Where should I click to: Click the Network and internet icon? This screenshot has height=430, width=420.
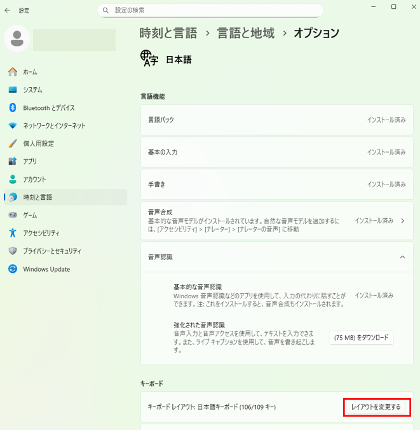coord(13,125)
